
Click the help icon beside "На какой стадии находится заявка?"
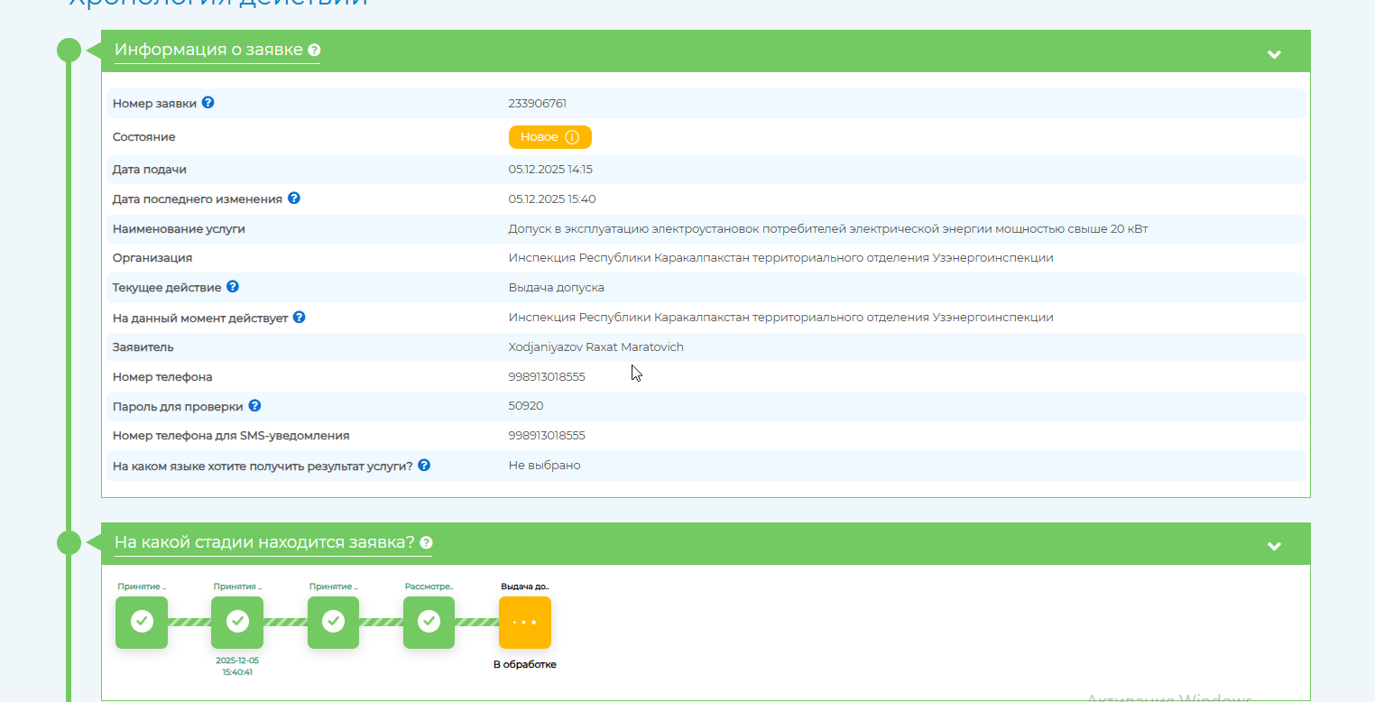point(426,543)
